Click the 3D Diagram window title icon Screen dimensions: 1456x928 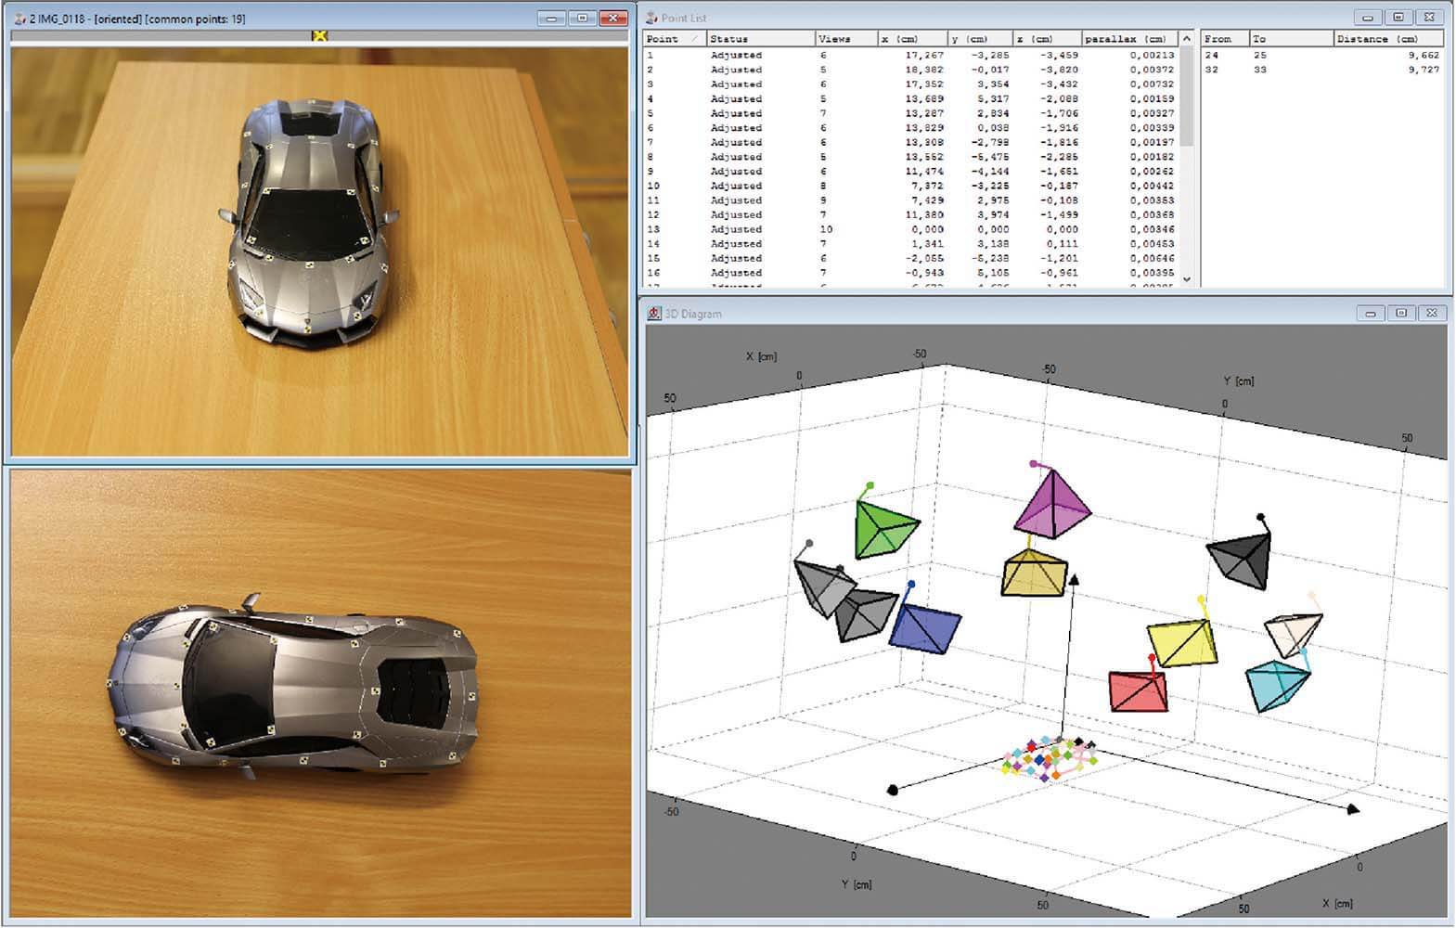[x=654, y=314]
